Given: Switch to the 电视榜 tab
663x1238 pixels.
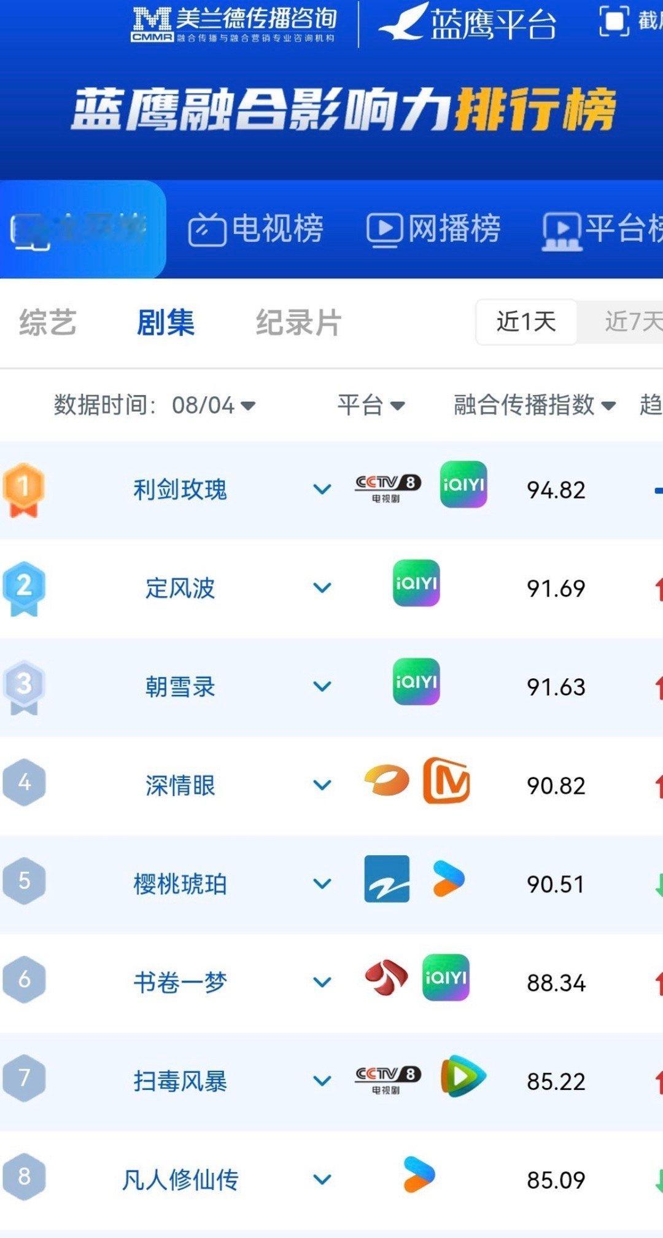Looking at the screenshot, I should 255,229.
